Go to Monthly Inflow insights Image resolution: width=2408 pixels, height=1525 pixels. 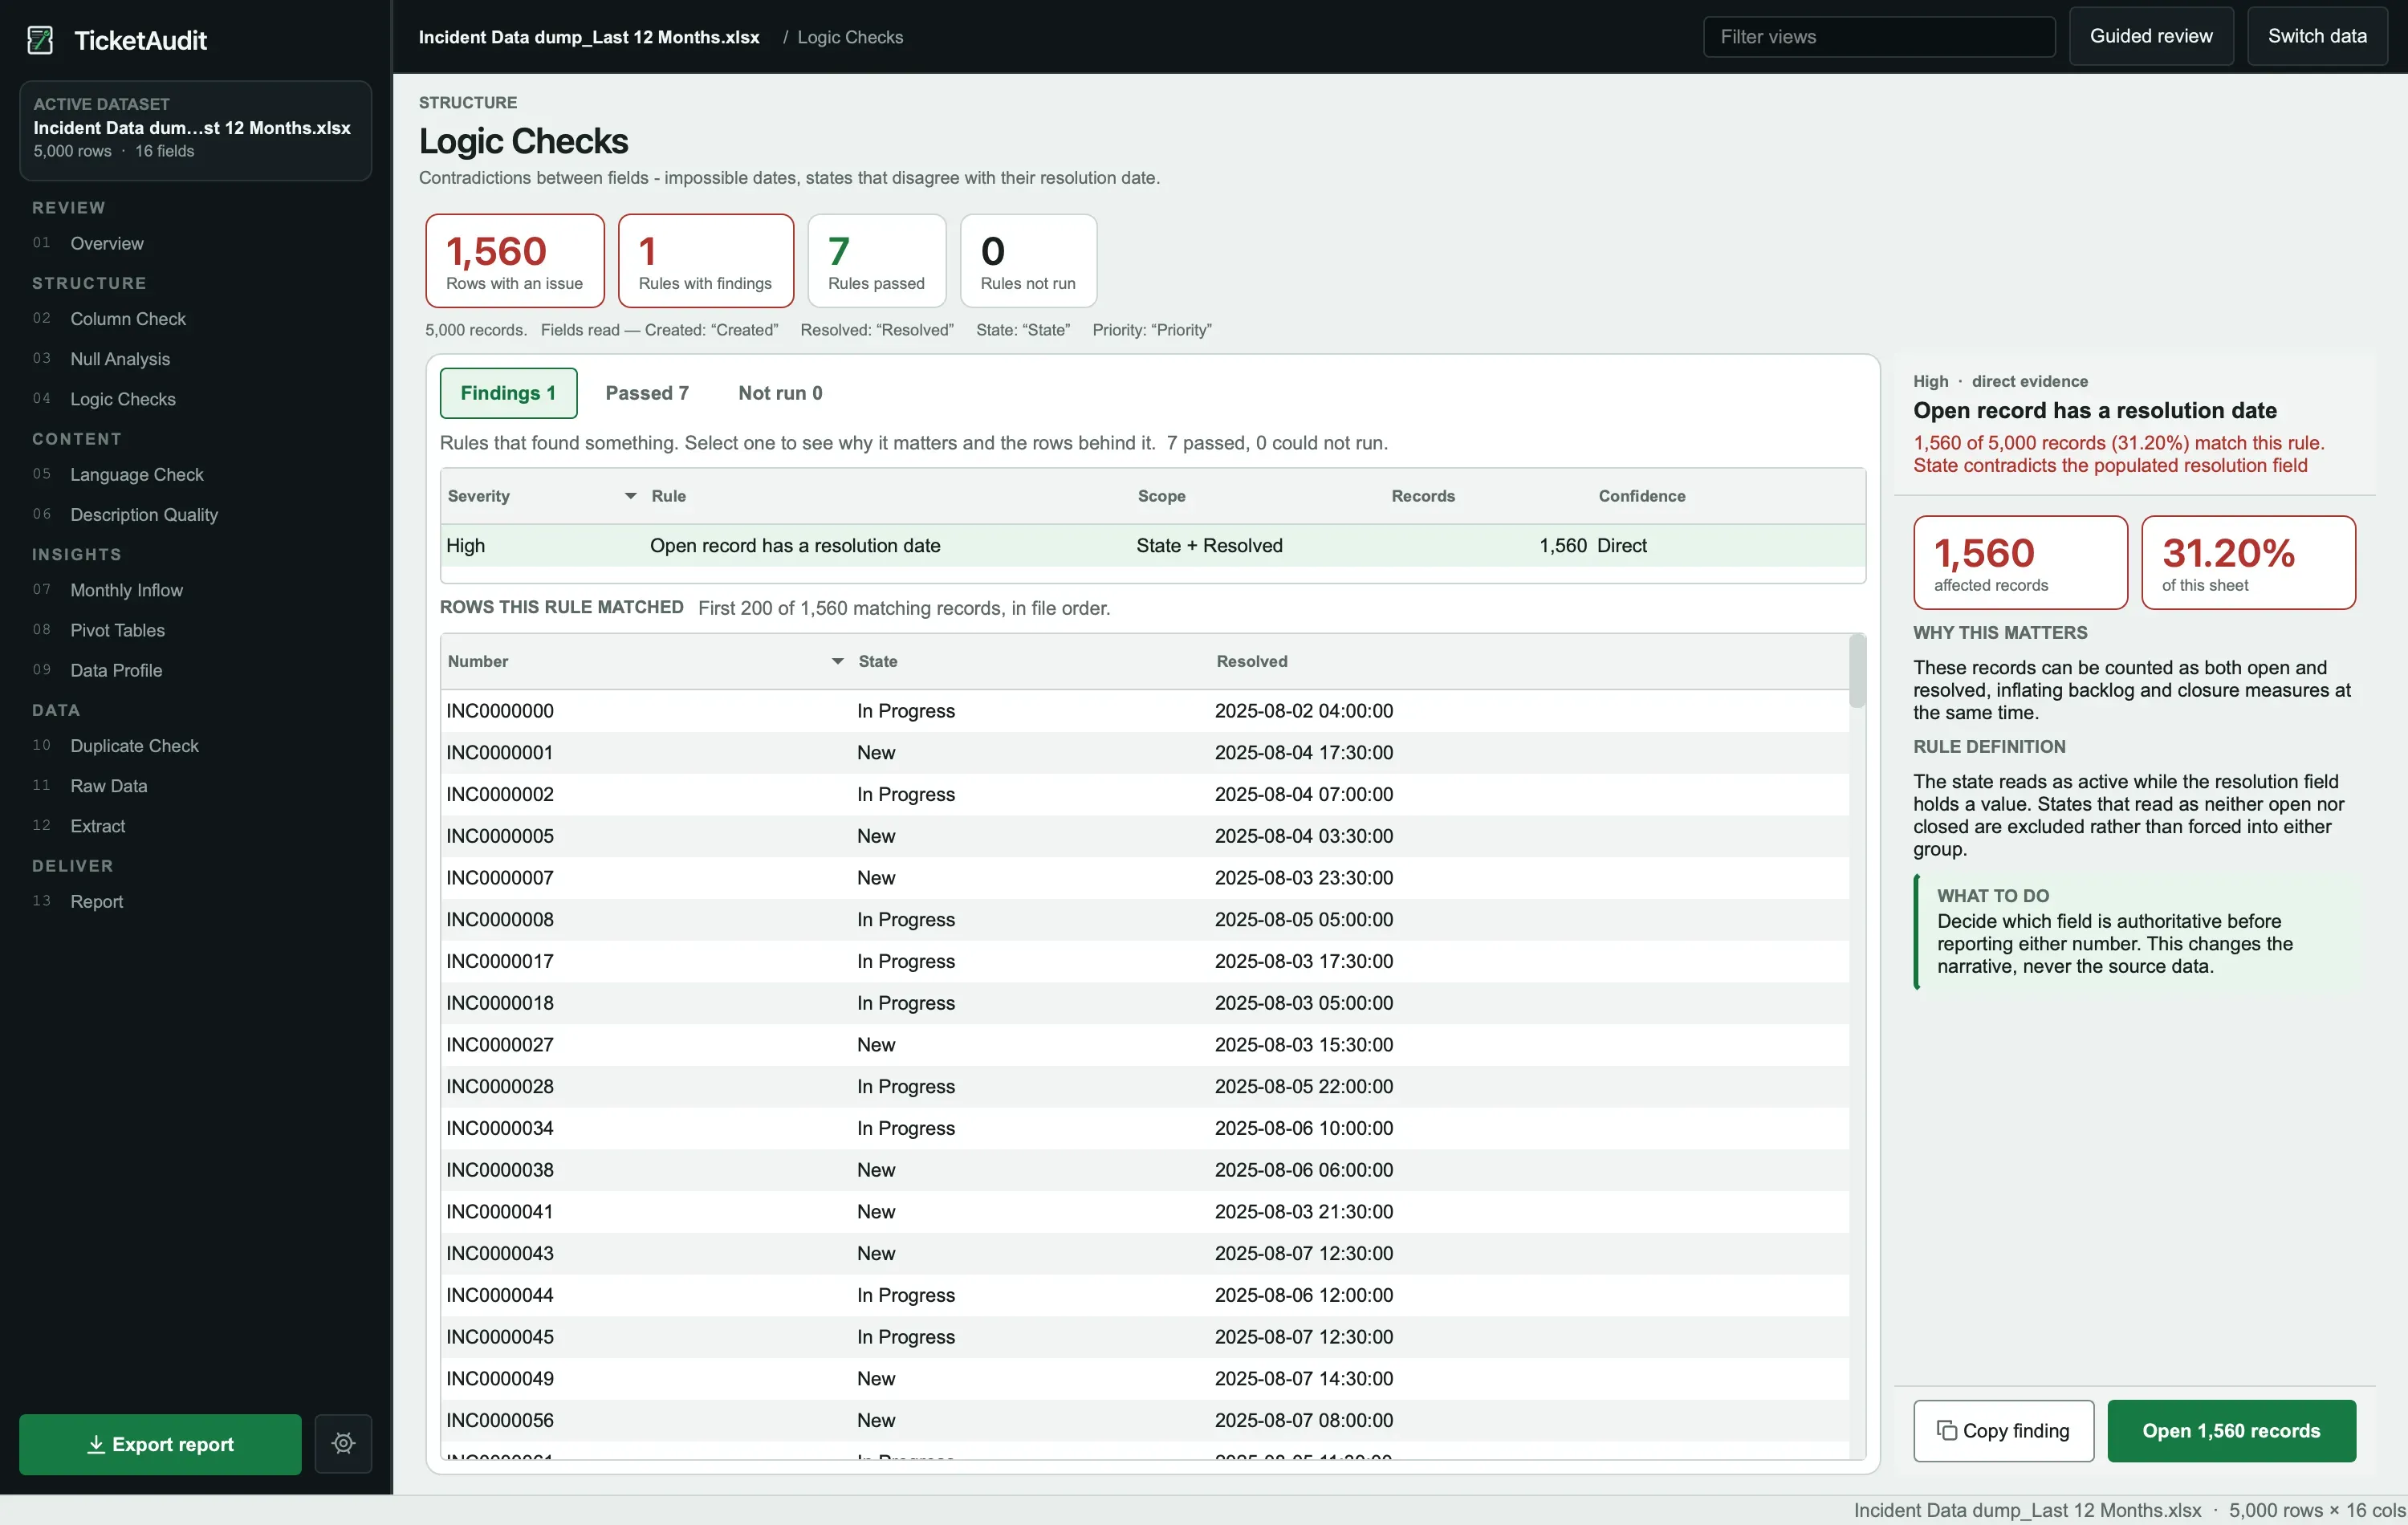[127, 590]
